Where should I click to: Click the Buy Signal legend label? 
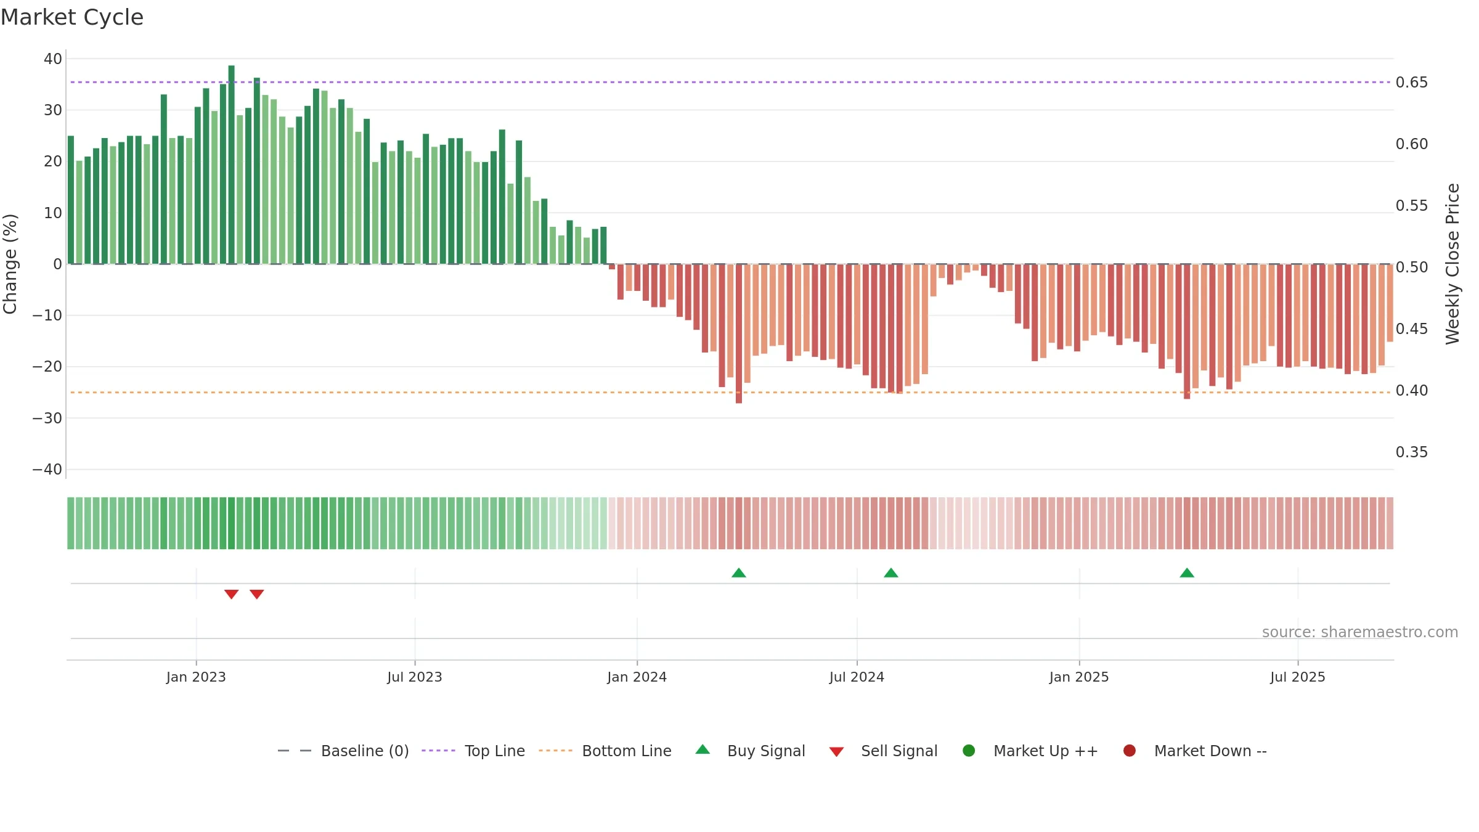(766, 751)
